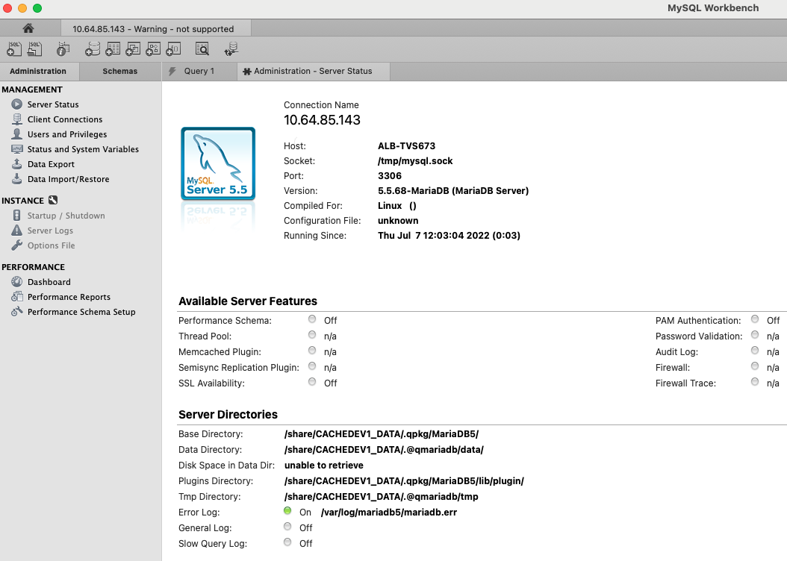Click the Dashboard gauge icon
The width and height of the screenshot is (787, 561).
coord(17,282)
